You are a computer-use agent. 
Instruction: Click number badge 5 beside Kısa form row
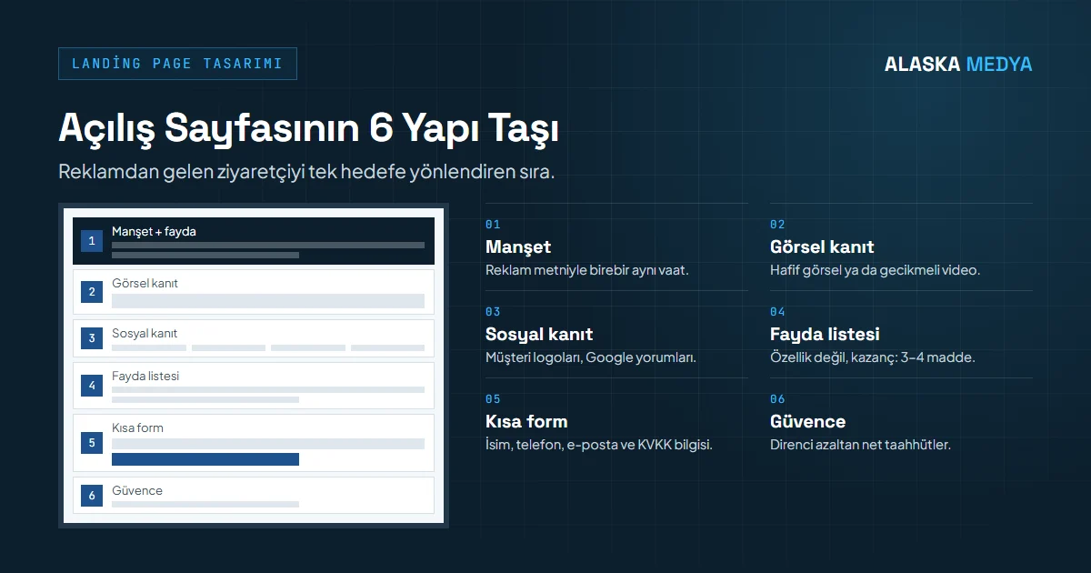91,443
